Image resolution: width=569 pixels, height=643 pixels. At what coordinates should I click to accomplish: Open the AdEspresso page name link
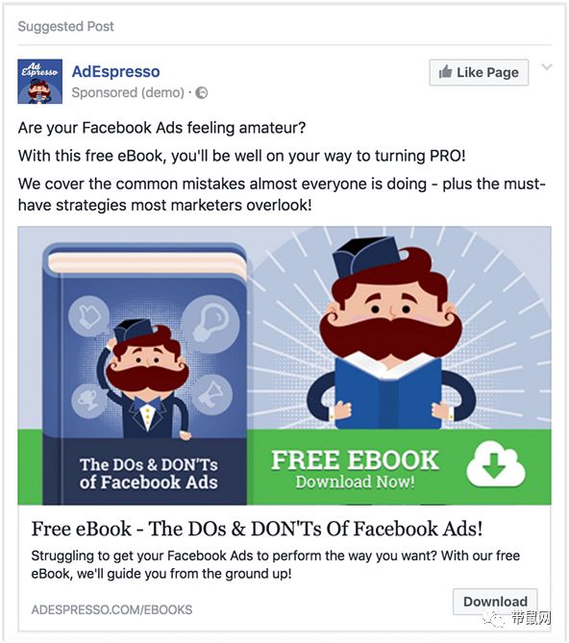(116, 71)
